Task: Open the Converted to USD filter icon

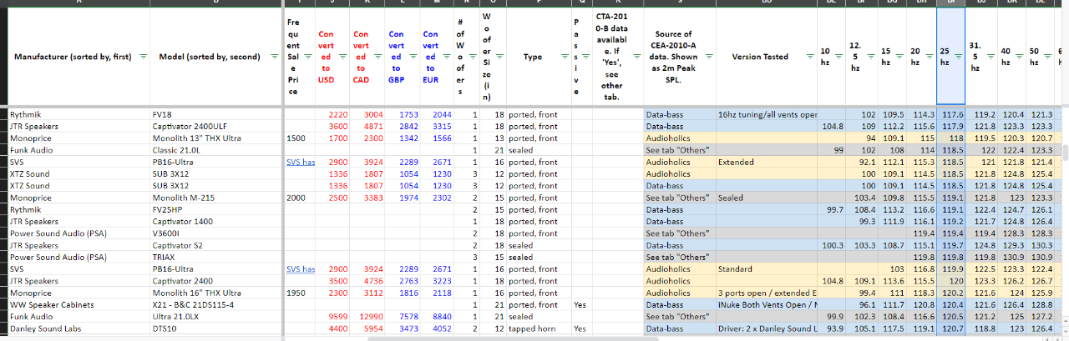Action: [342, 57]
